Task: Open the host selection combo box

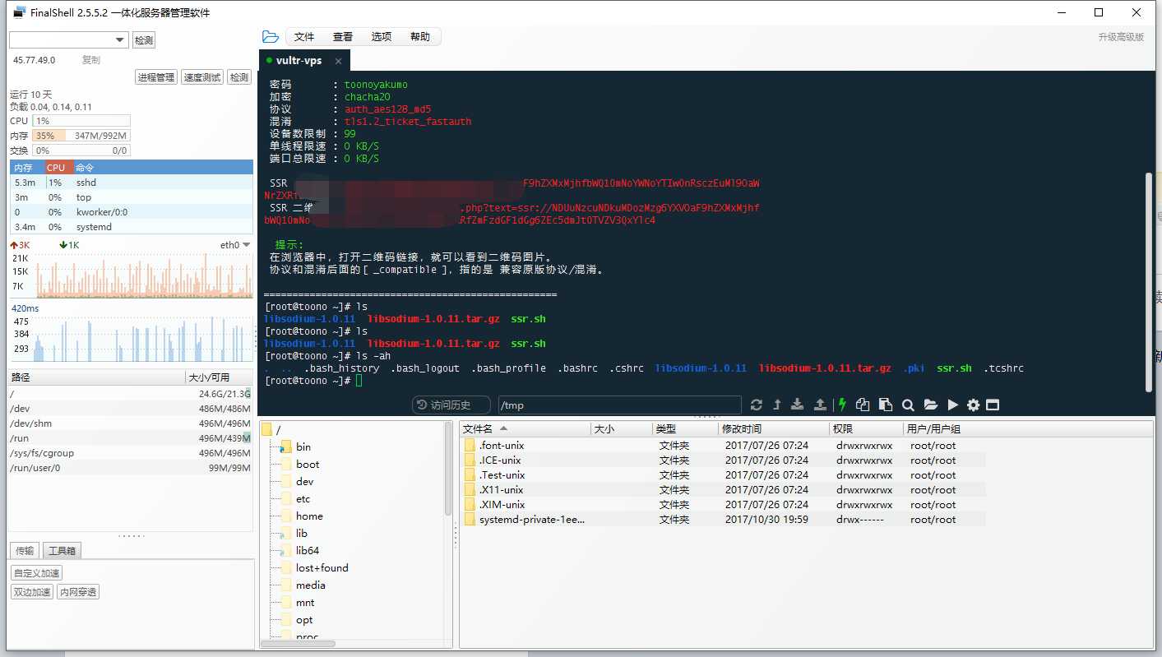Action: point(69,39)
